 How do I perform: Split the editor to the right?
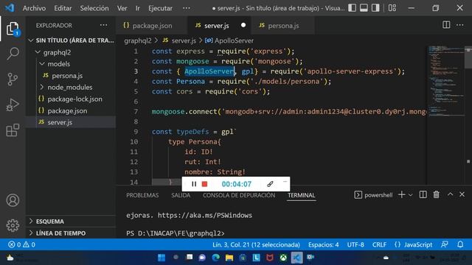pos(446,25)
